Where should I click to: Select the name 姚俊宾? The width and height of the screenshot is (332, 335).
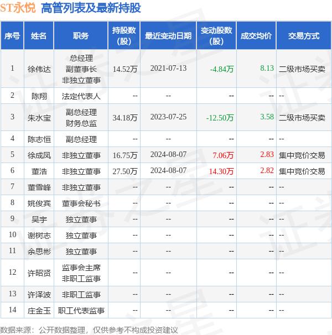click(x=39, y=203)
